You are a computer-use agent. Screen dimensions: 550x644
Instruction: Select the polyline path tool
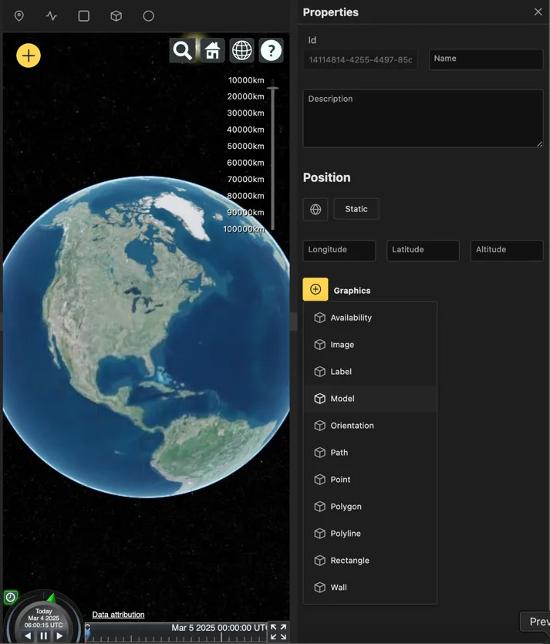click(x=52, y=16)
